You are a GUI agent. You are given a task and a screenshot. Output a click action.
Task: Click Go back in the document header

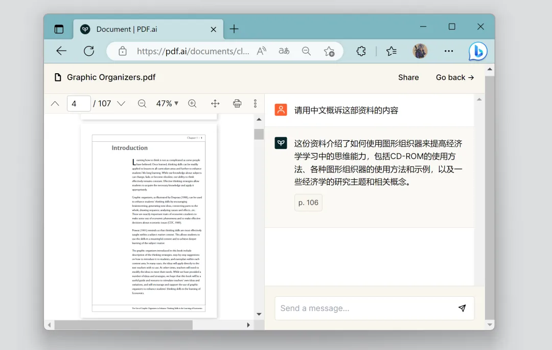click(x=454, y=77)
